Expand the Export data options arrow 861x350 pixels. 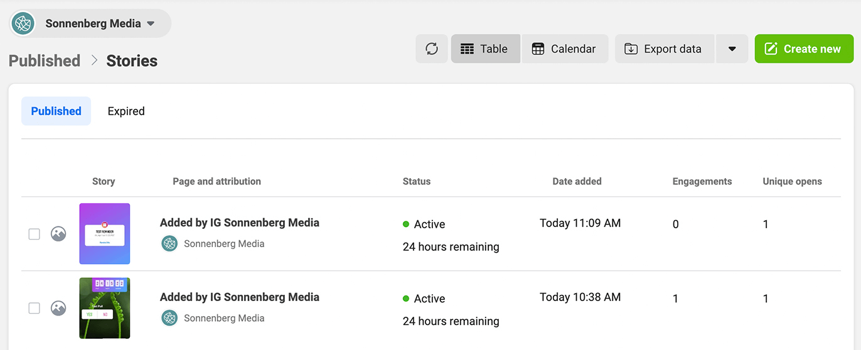tap(732, 49)
